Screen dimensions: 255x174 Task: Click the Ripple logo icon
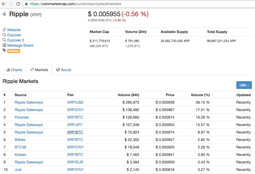tap(4, 14)
